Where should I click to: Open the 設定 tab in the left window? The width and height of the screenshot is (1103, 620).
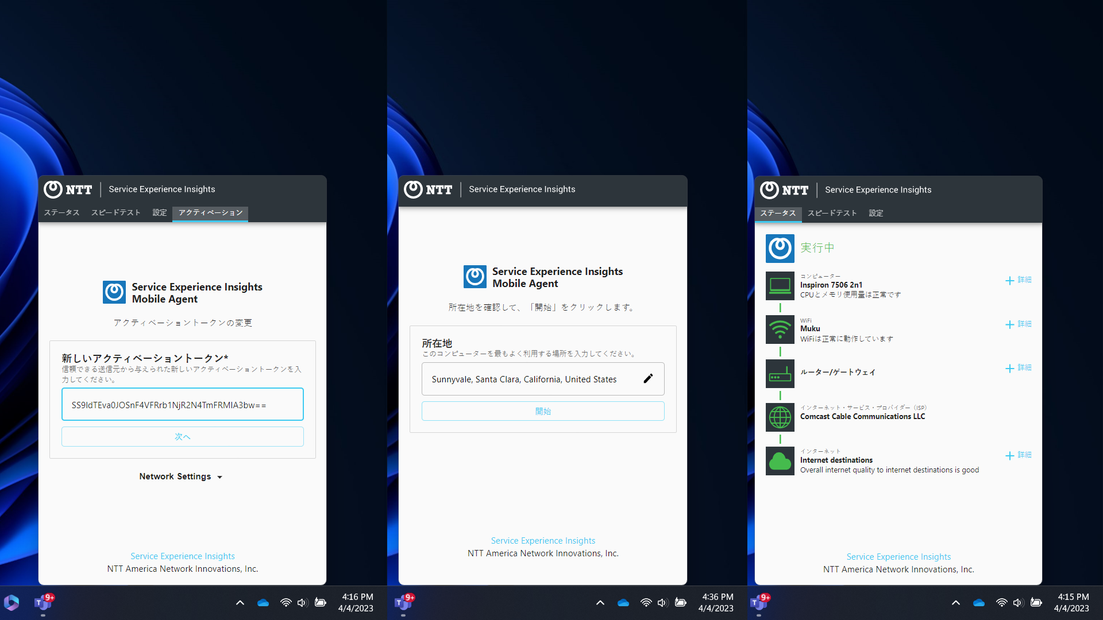coord(160,212)
